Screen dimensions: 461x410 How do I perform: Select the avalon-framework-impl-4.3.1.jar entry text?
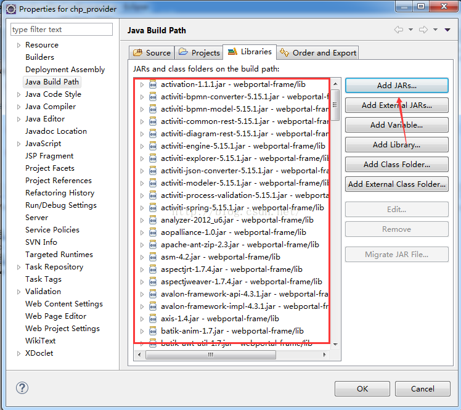(x=245, y=306)
